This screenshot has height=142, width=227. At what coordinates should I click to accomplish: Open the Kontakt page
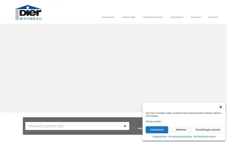point(213,17)
